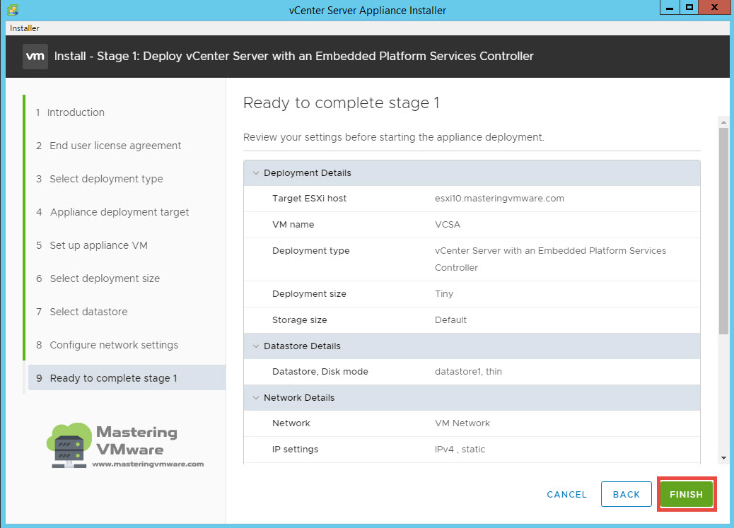The height and width of the screenshot is (528, 734).
Task: Go to Select datastore step
Action: click(82, 312)
